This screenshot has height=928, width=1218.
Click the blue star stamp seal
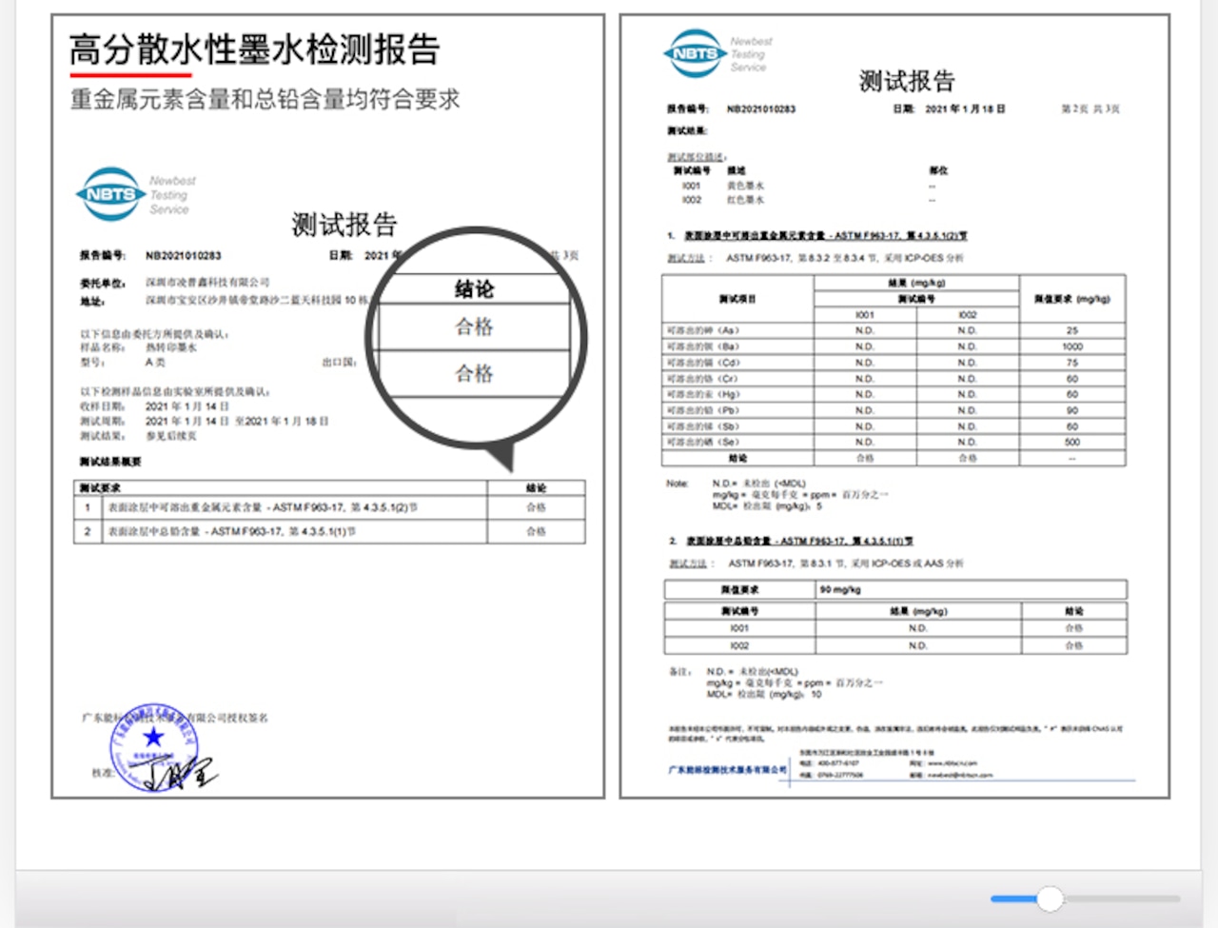[153, 746]
